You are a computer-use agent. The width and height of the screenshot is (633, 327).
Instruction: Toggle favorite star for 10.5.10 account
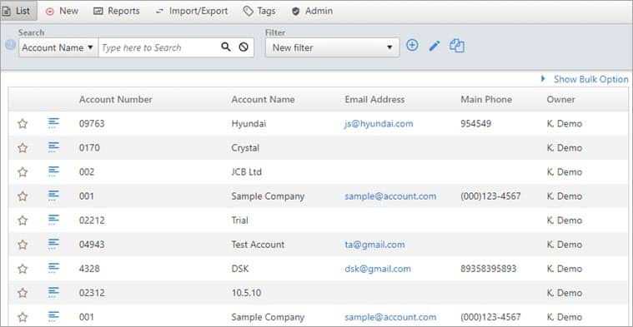tap(23, 293)
